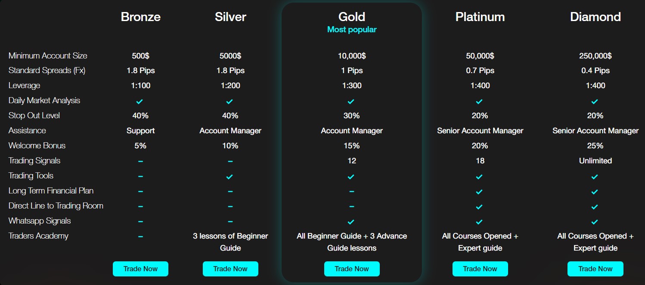Click Platinum Long Term Financial Plan checkmark

coord(479,192)
